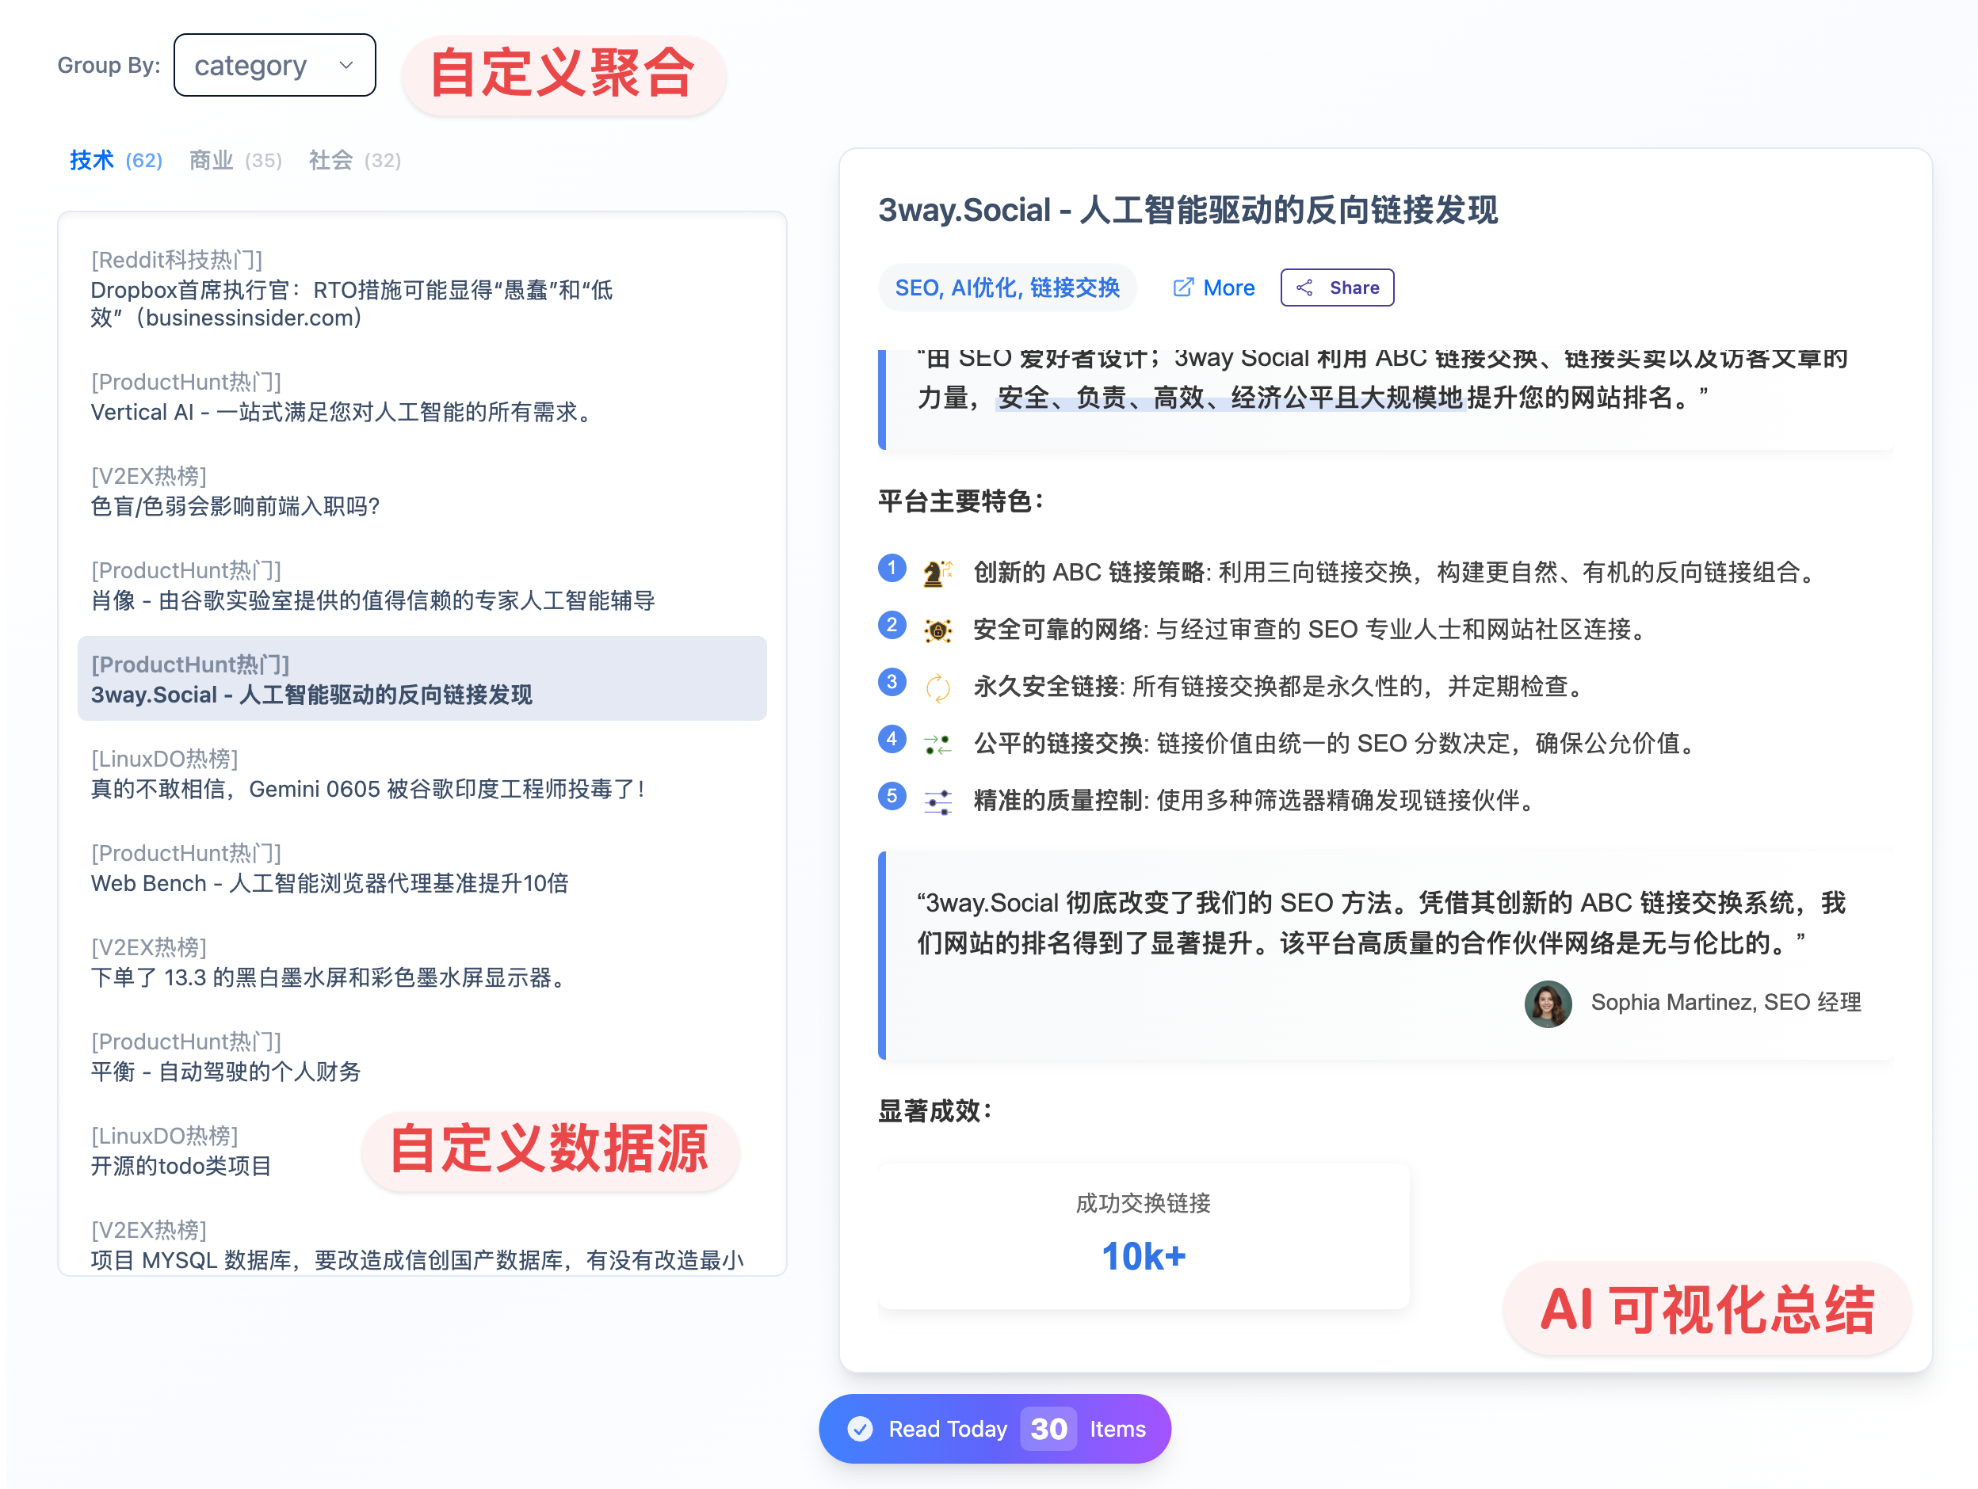
Task: Open the Gemini 0605 LinuxDO post
Action: 368,788
